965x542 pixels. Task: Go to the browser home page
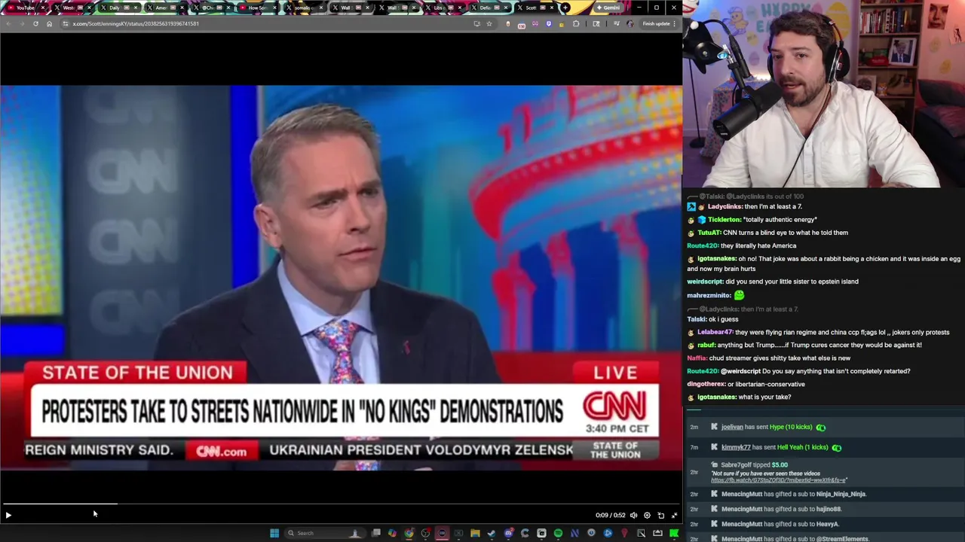pos(50,23)
